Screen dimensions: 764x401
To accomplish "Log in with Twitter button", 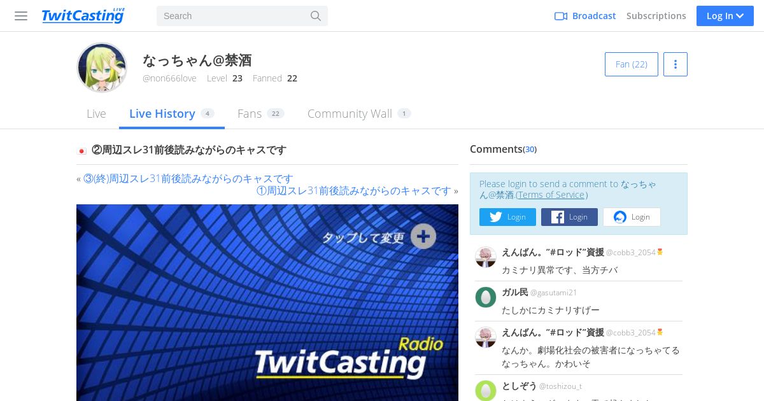I will point(507,217).
